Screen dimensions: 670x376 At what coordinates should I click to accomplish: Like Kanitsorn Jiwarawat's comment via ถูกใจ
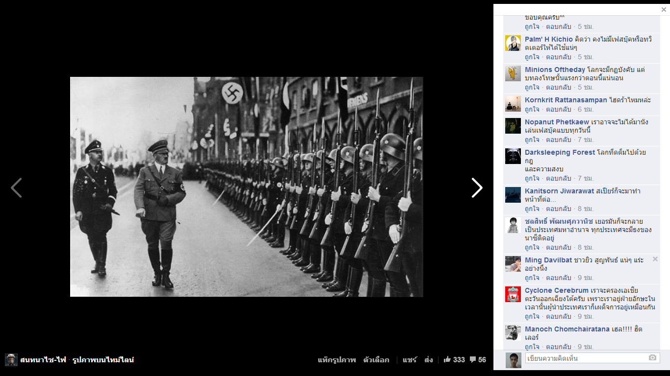(532, 209)
